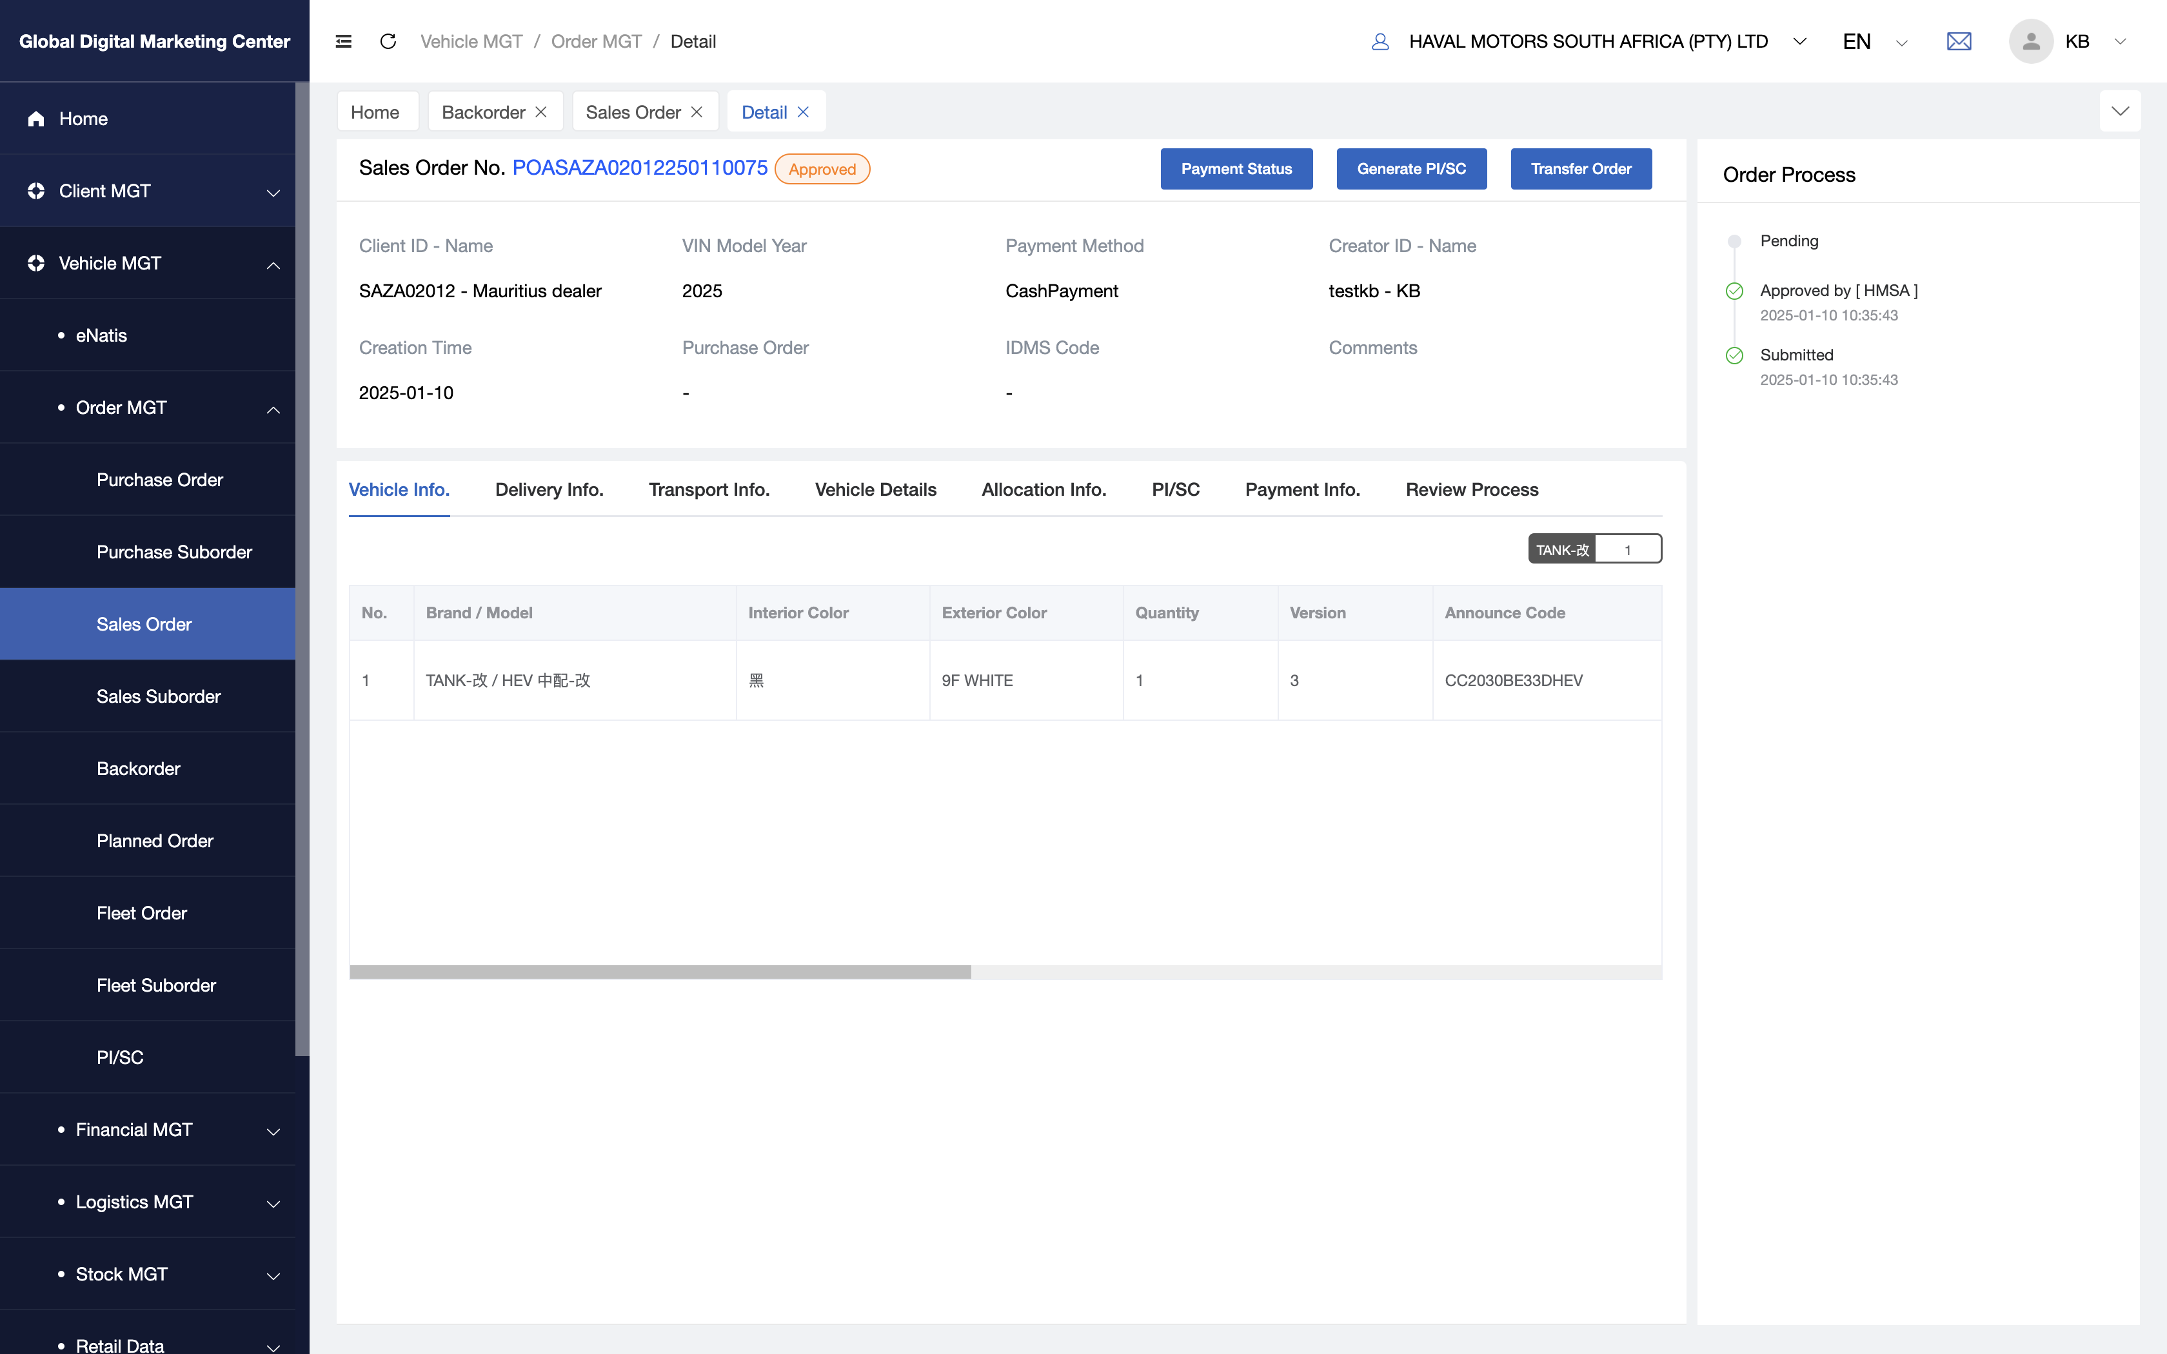Open Planned Order in the sidebar
The width and height of the screenshot is (2167, 1354).
click(148, 840)
